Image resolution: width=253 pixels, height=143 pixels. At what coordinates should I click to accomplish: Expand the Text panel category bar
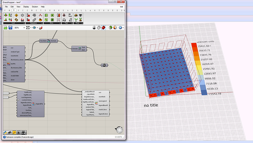tap(67, 23)
